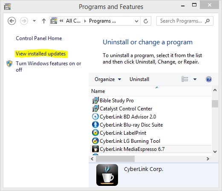222x191 pixels.
Task: Expand the address bar history dropdown
Action: click(136, 21)
